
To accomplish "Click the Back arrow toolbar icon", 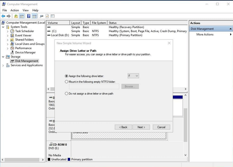I will [4, 16].
